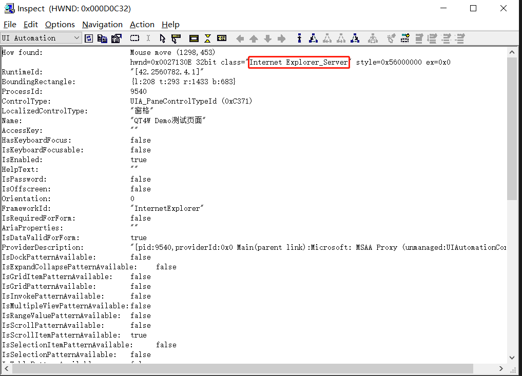This screenshot has height=376, width=522.
Task: Click the horizontal scrollbar left arrow
Action: tap(6, 369)
